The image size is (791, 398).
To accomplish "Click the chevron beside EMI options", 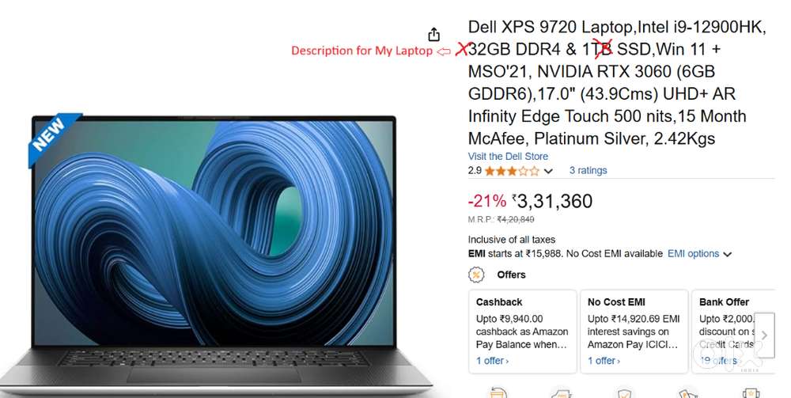I will coord(727,254).
